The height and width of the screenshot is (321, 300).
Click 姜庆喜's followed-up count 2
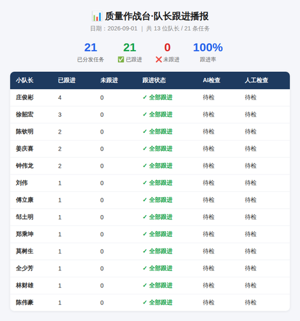click(x=60, y=149)
